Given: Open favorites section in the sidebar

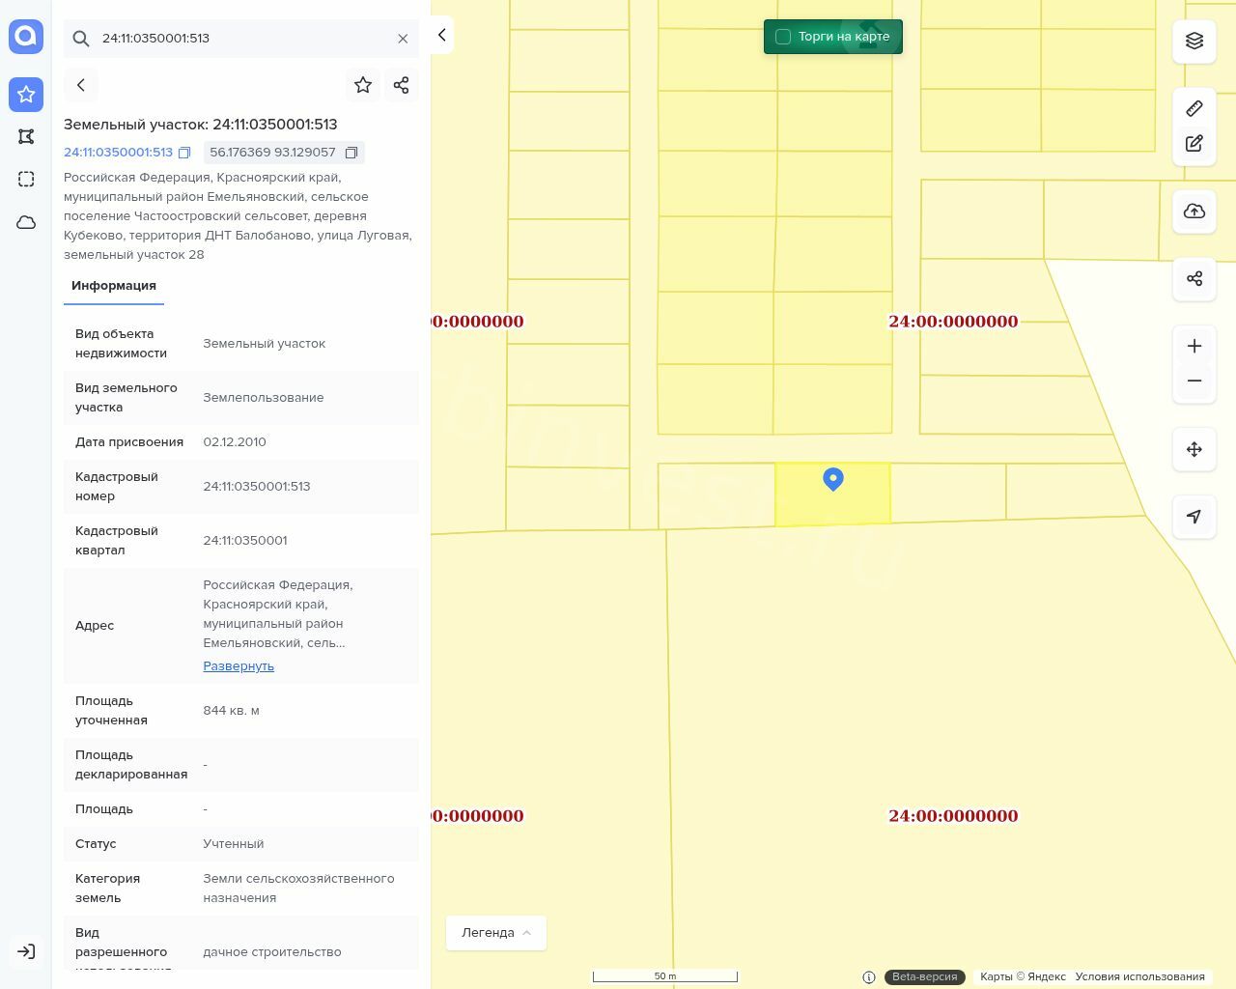Looking at the screenshot, I should coord(26,95).
